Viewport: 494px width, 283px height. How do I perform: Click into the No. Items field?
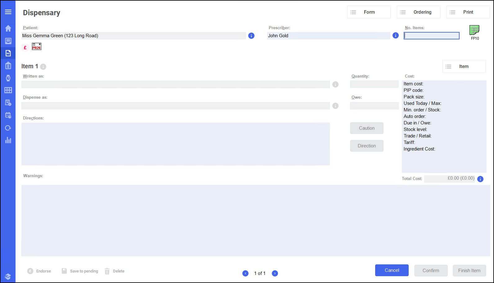[x=431, y=36]
